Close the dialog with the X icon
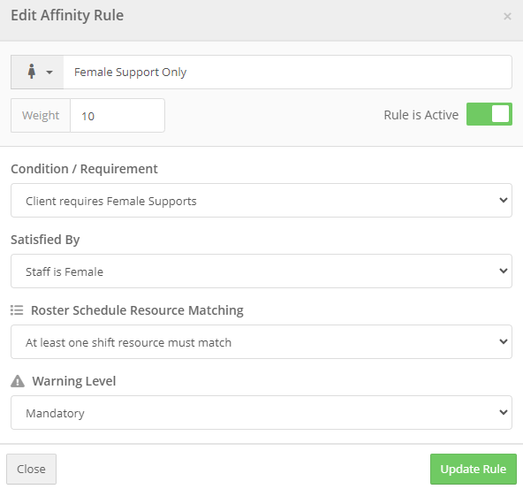 click(x=507, y=16)
